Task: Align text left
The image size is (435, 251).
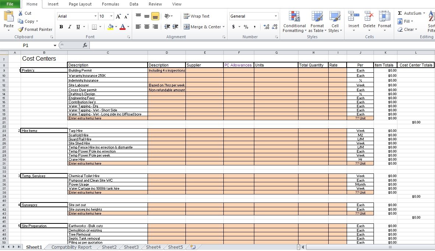Action: tap(138, 27)
